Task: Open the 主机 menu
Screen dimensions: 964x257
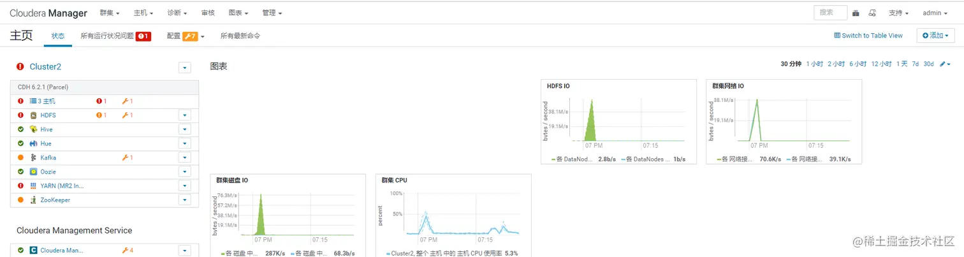Action: [x=143, y=13]
